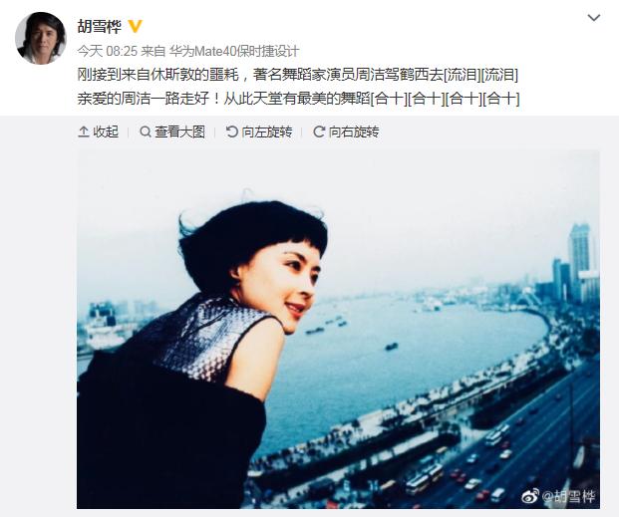619x517 pixels.
Task: Click the 今天 08:25 post timestamp
Action: tap(107, 51)
